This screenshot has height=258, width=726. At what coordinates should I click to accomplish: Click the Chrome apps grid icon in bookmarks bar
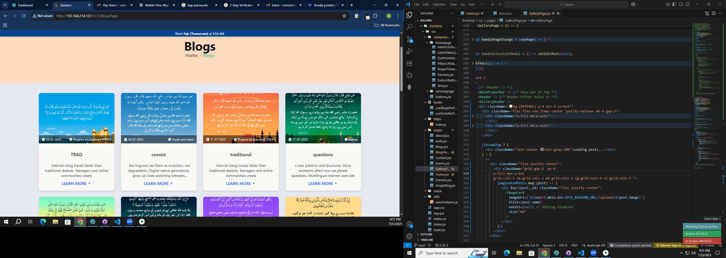point(5,25)
